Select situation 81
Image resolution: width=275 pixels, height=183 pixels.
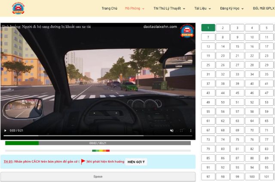point(237,149)
